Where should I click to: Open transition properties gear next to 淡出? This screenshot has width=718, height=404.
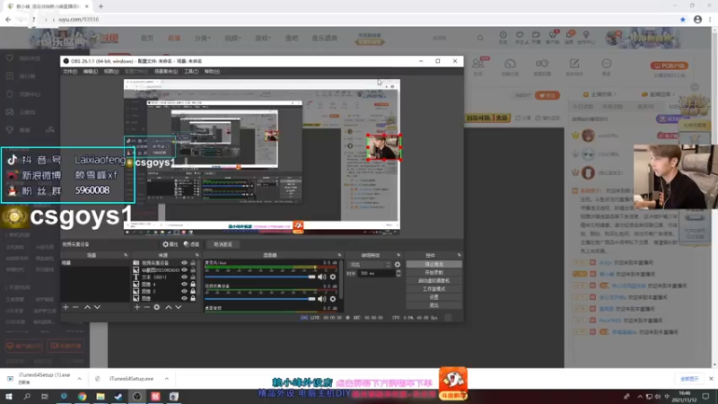pyautogui.click(x=397, y=264)
